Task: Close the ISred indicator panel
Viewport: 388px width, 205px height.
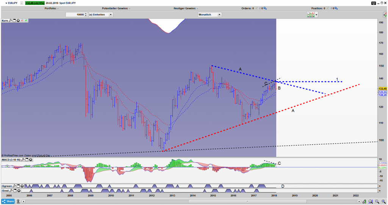Action: click(x=19, y=191)
